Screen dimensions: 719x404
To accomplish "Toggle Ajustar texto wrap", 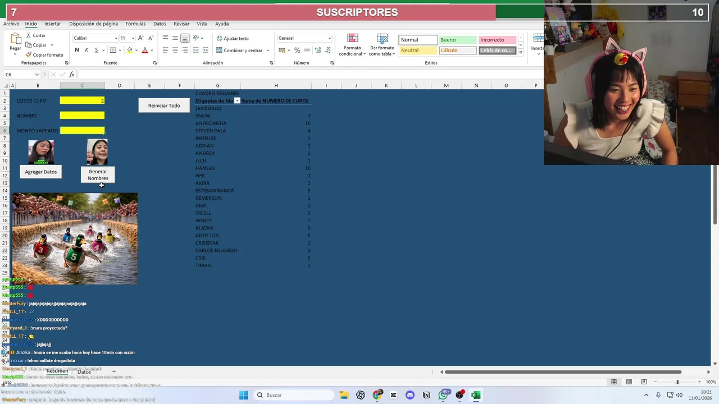I will tap(232, 38).
